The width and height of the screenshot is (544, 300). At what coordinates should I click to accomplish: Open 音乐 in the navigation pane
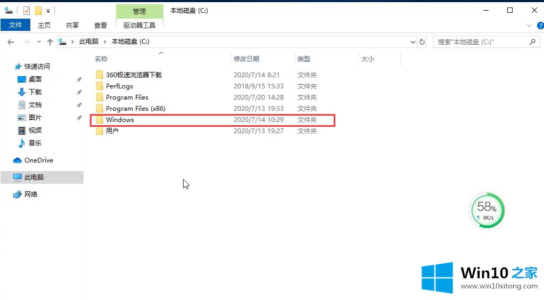click(35, 143)
